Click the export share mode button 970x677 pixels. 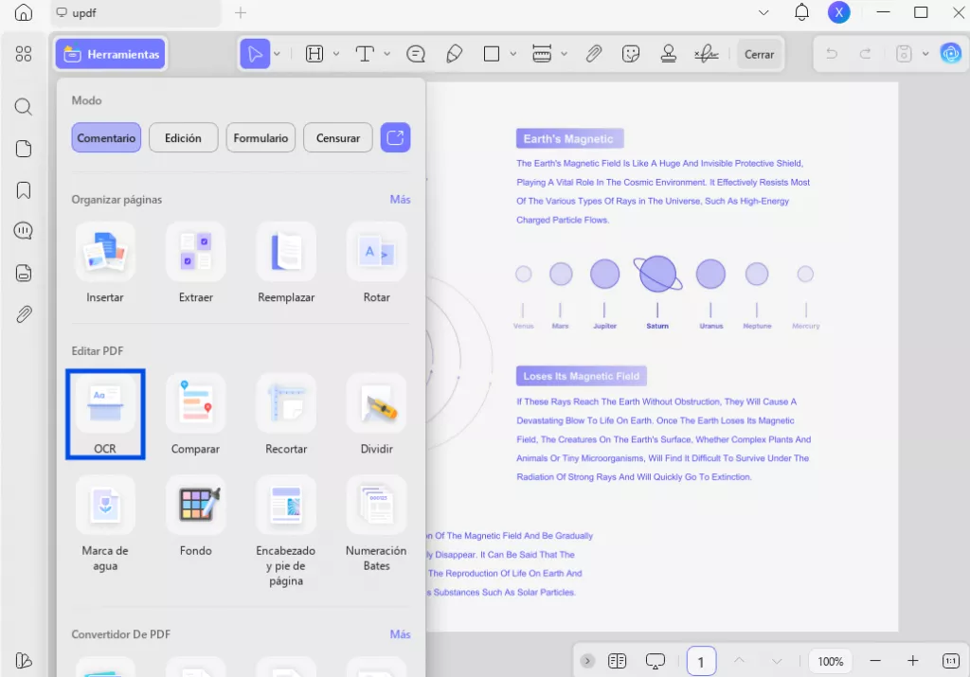395,137
